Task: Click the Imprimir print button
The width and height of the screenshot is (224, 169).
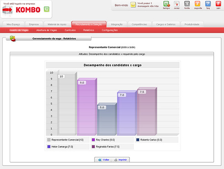Action: pos(121,160)
